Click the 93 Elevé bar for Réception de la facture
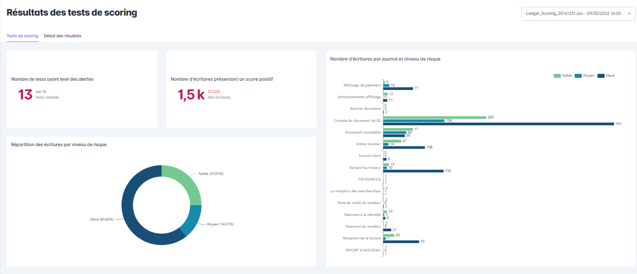This screenshot has width=637, height=274. (401, 241)
